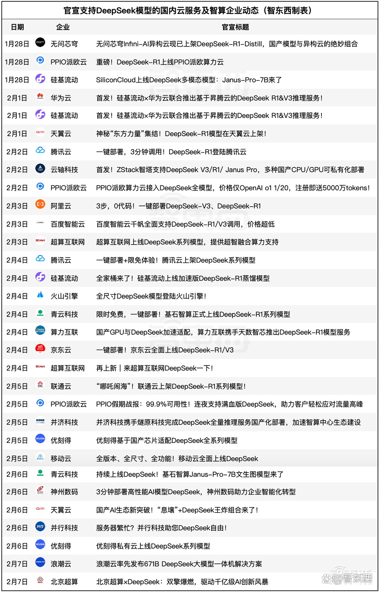This screenshot has height=592, width=380.
Task: Click the 天翼云 logo in the 2月1日 row
Action: (40, 132)
